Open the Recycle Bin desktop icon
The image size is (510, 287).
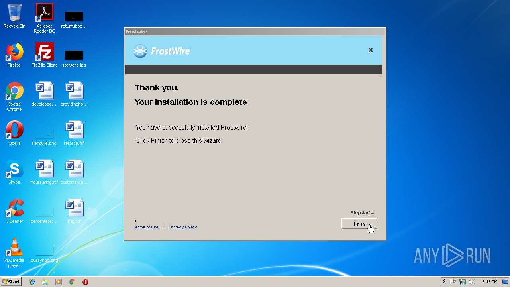pyautogui.click(x=14, y=16)
